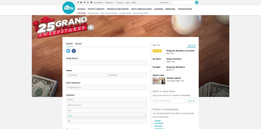Share sweepstakes via round Facebook icon
261x129 pixels.
[x=74, y=51]
